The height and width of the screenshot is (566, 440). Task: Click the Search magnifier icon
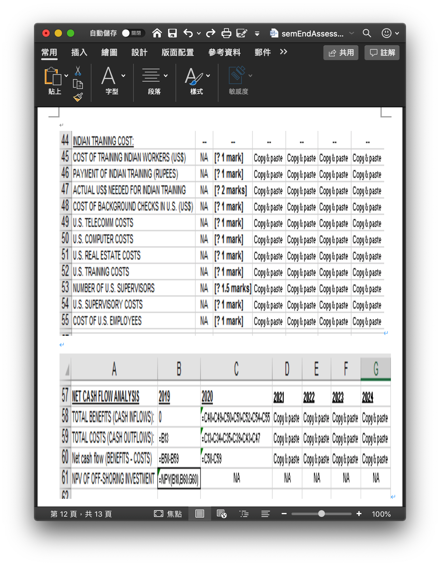click(367, 33)
